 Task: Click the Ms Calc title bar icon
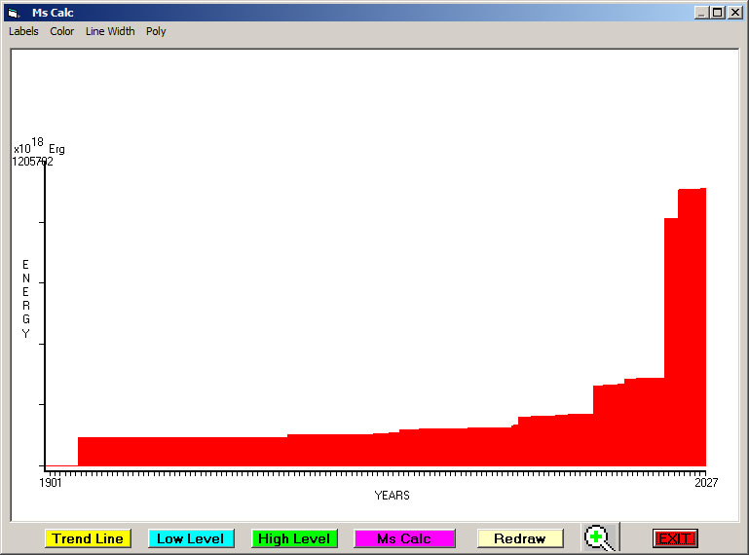click(14, 13)
